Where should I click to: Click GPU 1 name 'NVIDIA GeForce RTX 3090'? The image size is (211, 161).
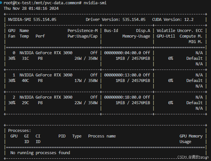(x=46, y=75)
